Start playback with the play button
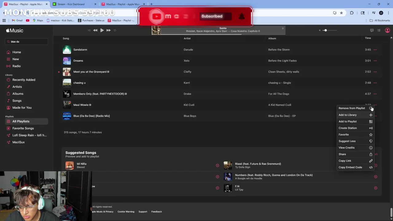 click(x=102, y=30)
